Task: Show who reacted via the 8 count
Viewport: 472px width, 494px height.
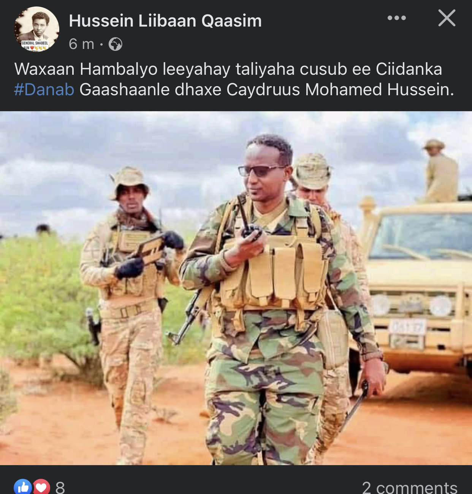Action: (x=60, y=487)
